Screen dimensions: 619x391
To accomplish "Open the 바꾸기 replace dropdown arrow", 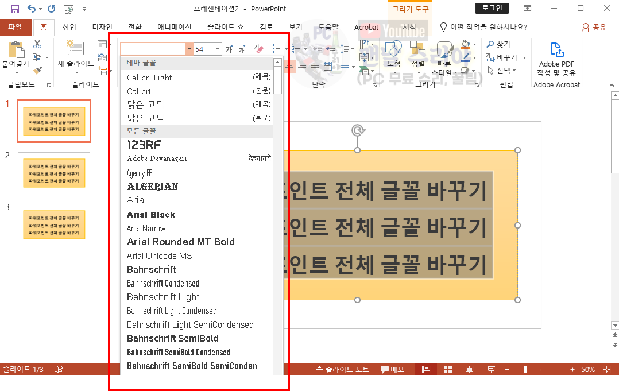I will (525, 57).
